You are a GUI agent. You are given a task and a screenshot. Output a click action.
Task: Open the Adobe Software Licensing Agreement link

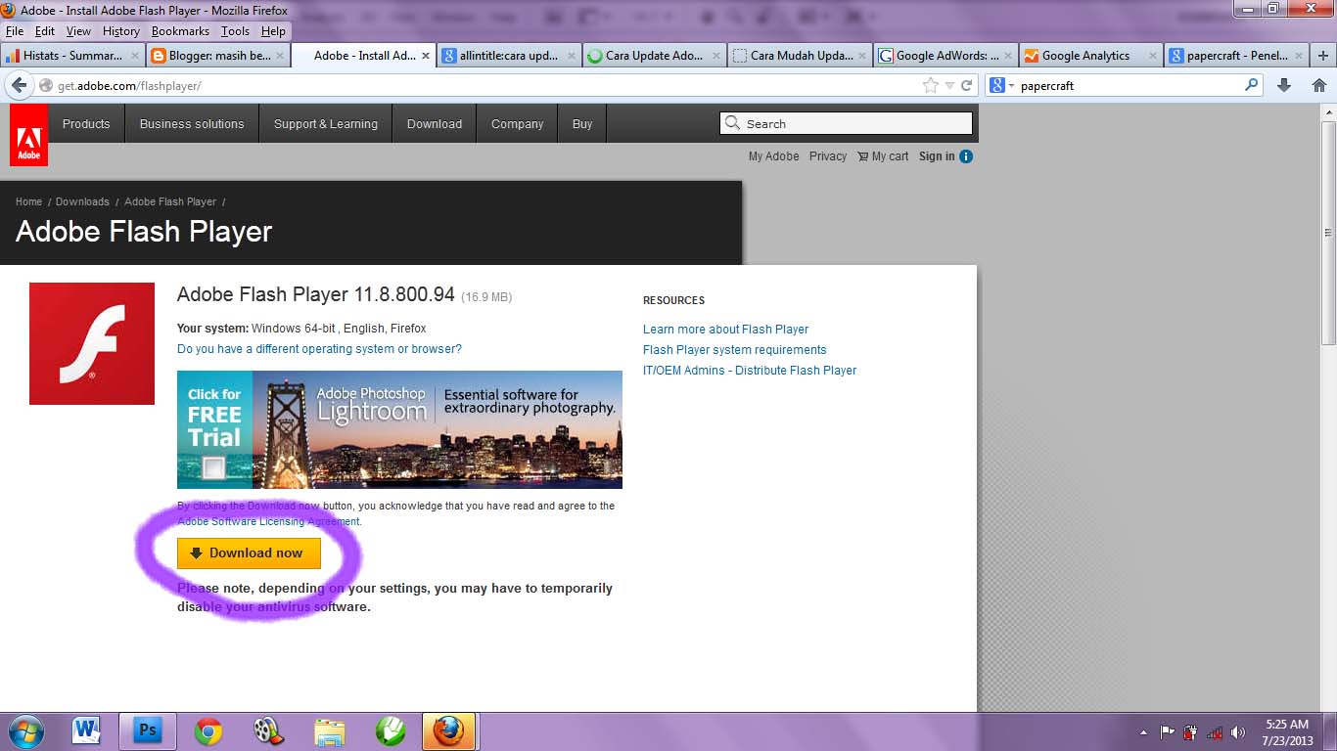[x=269, y=521]
